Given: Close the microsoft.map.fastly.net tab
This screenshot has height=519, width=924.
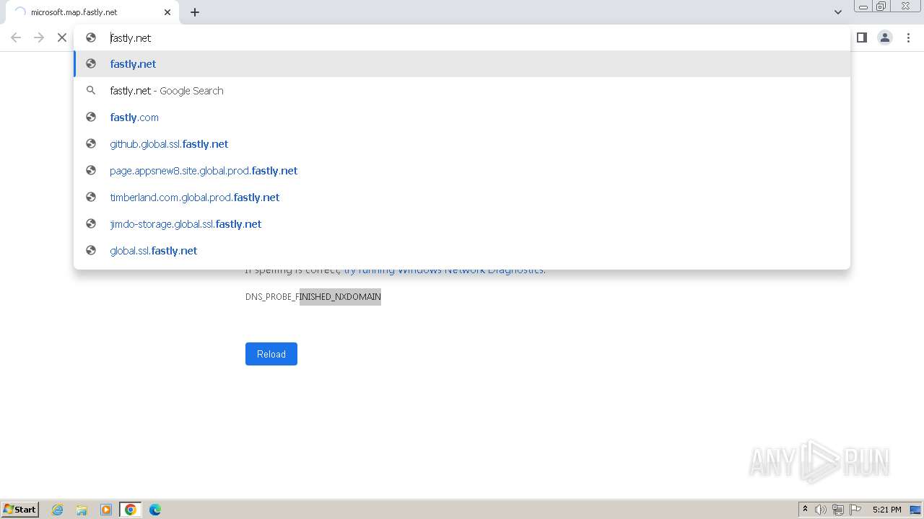Looking at the screenshot, I should pos(167,12).
